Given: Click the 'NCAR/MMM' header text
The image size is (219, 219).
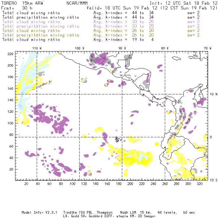Looking at the screenshot, I should [x=77, y=3].
